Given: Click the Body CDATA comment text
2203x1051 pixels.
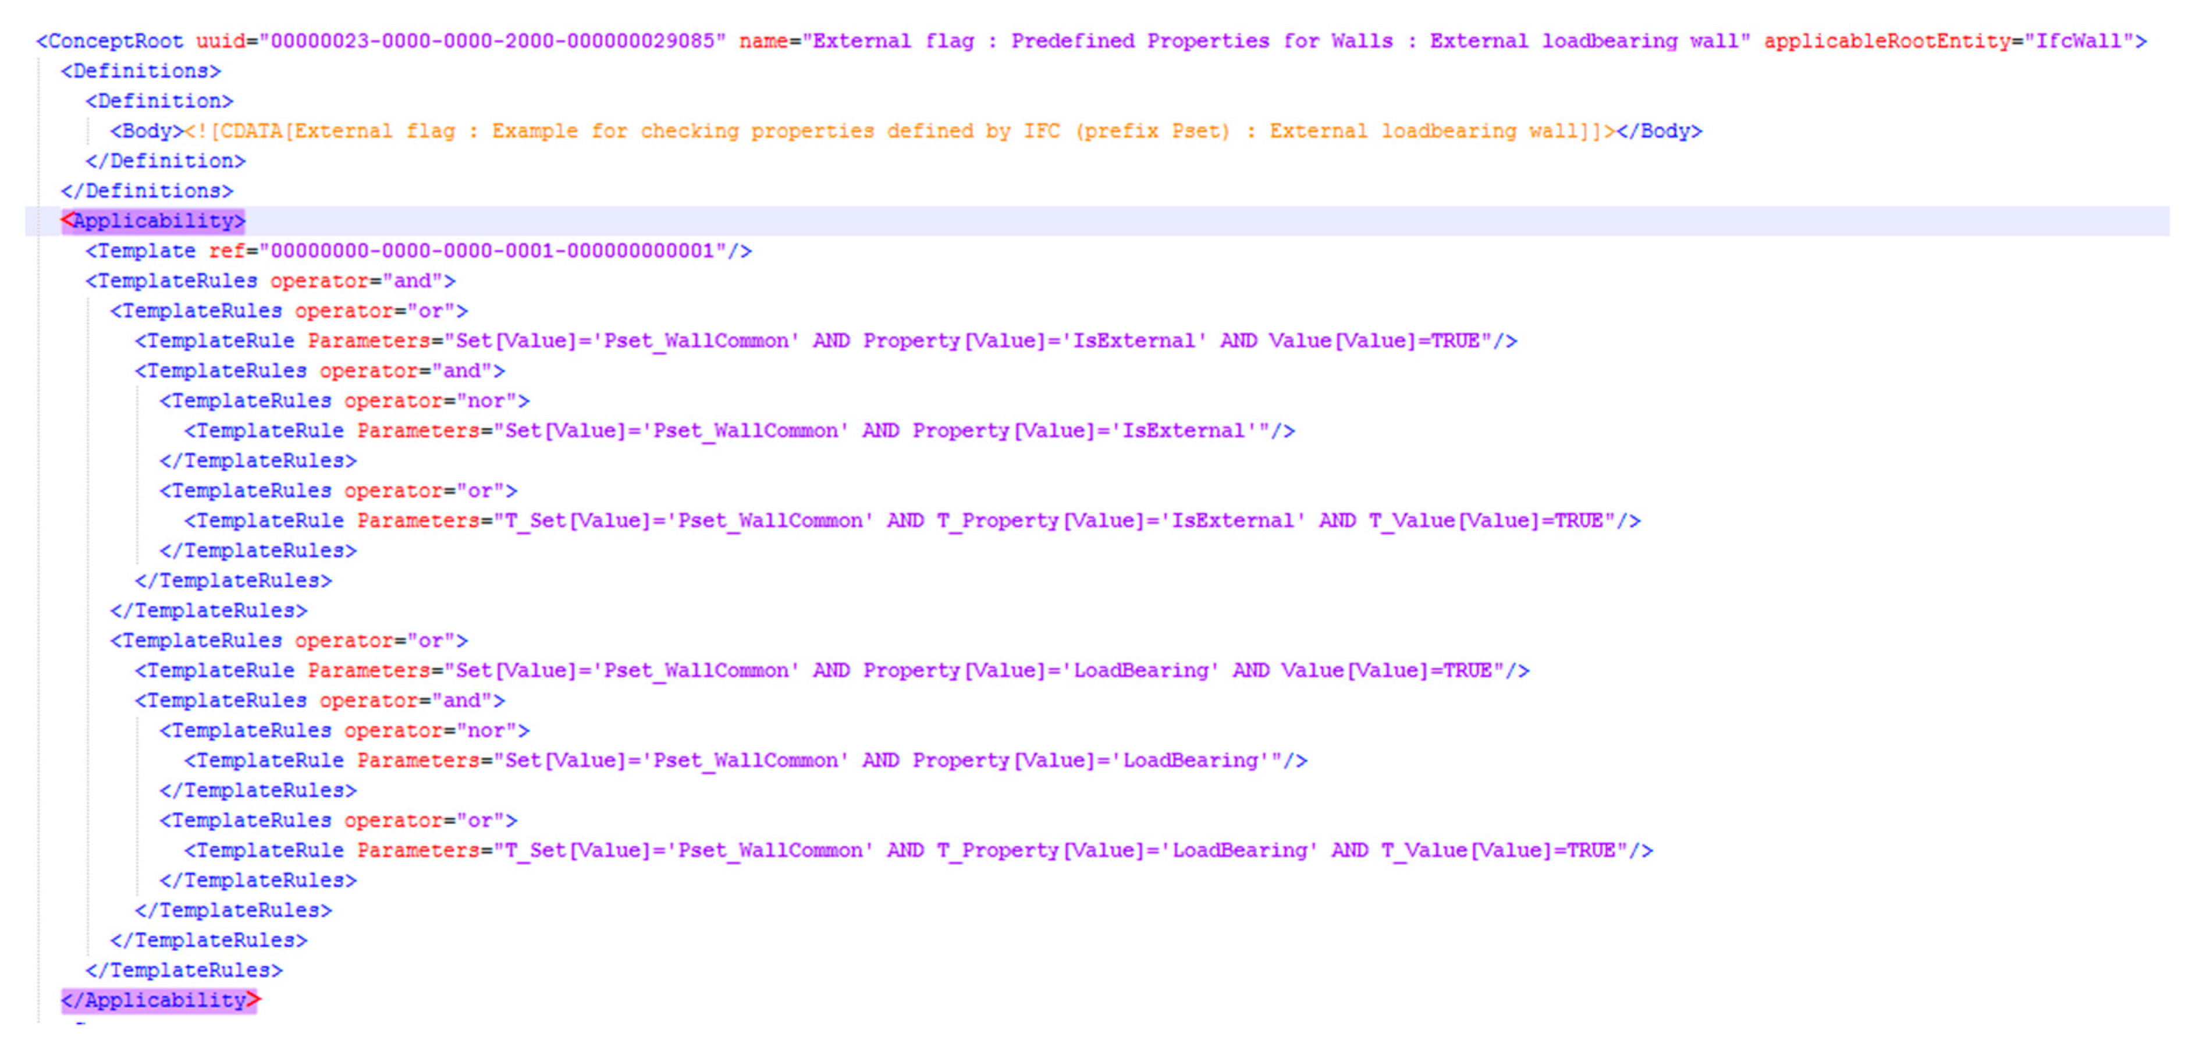Looking at the screenshot, I should click(898, 131).
